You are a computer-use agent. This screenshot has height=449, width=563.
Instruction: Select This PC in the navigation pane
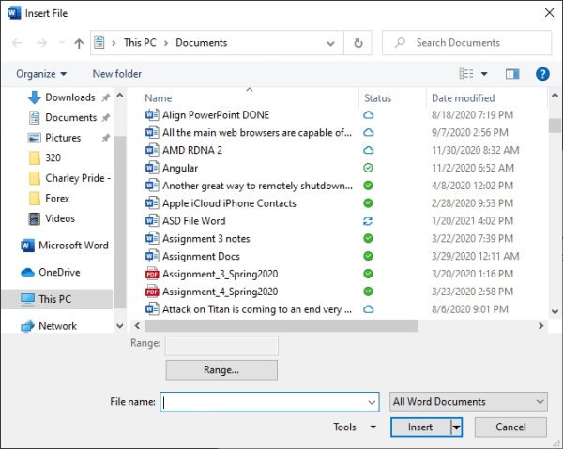tap(57, 299)
